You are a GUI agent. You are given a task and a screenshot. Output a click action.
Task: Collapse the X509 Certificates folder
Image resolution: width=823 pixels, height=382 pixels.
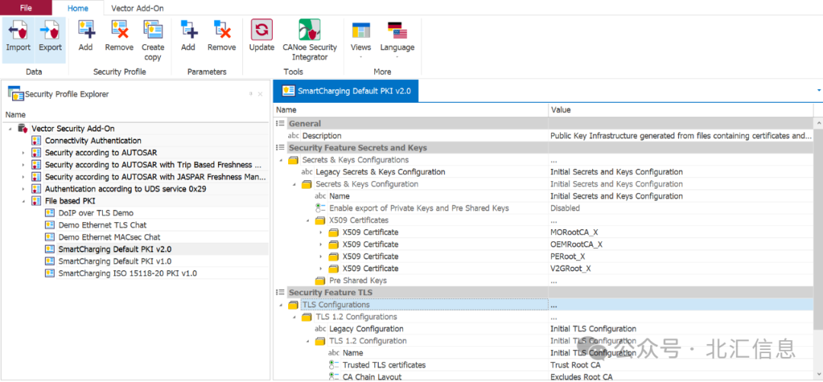[308, 220]
